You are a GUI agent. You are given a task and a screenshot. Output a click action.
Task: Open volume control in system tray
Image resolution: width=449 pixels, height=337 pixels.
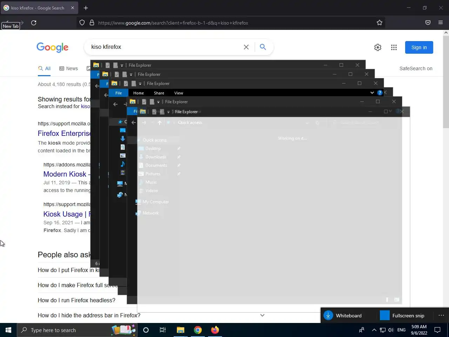391,330
